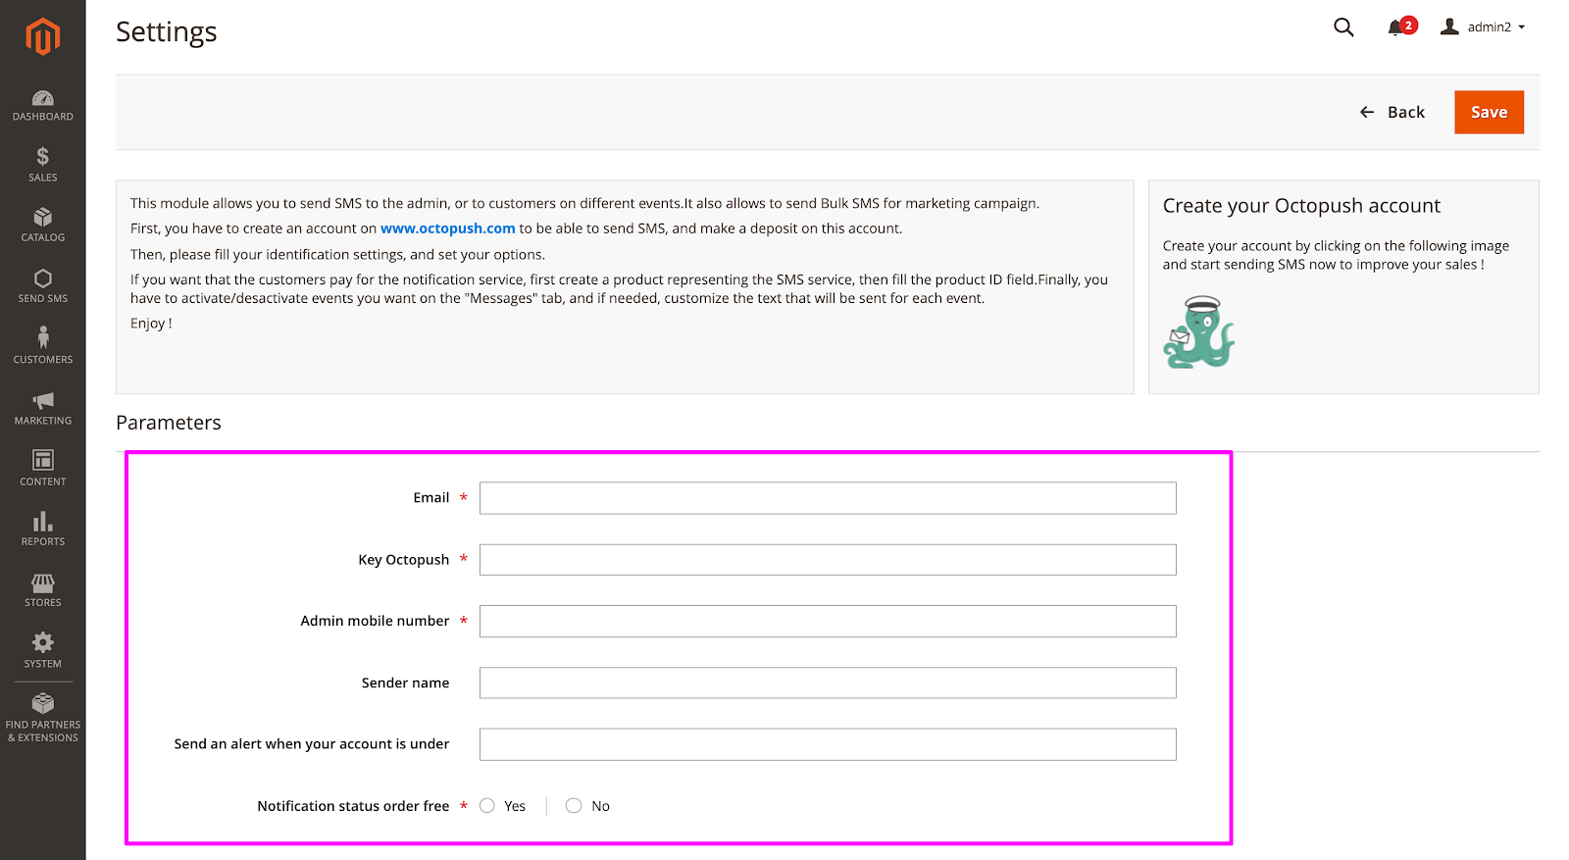Open the Customers sidebar menu
1569x860 pixels.
tap(42, 347)
